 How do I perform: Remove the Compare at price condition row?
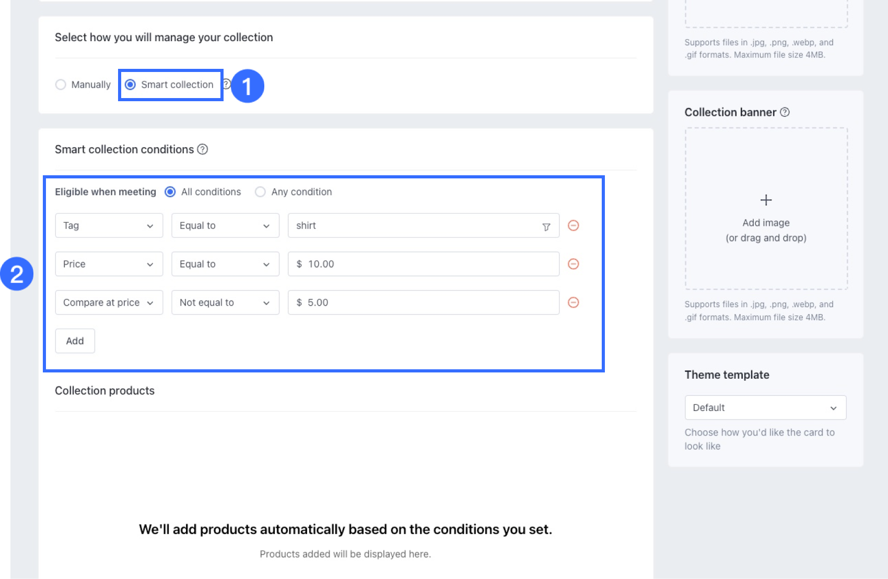click(x=573, y=303)
